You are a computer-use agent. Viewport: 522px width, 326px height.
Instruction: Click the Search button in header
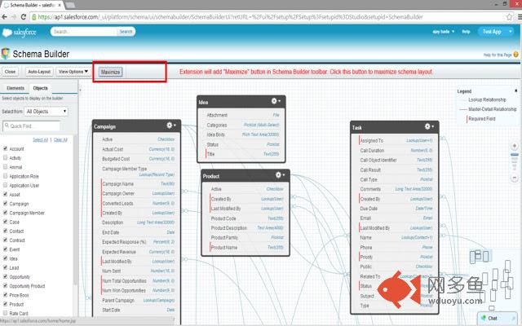coord(126,32)
